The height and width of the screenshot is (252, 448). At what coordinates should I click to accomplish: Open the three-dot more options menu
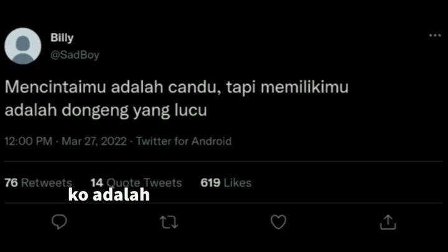click(x=435, y=35)
